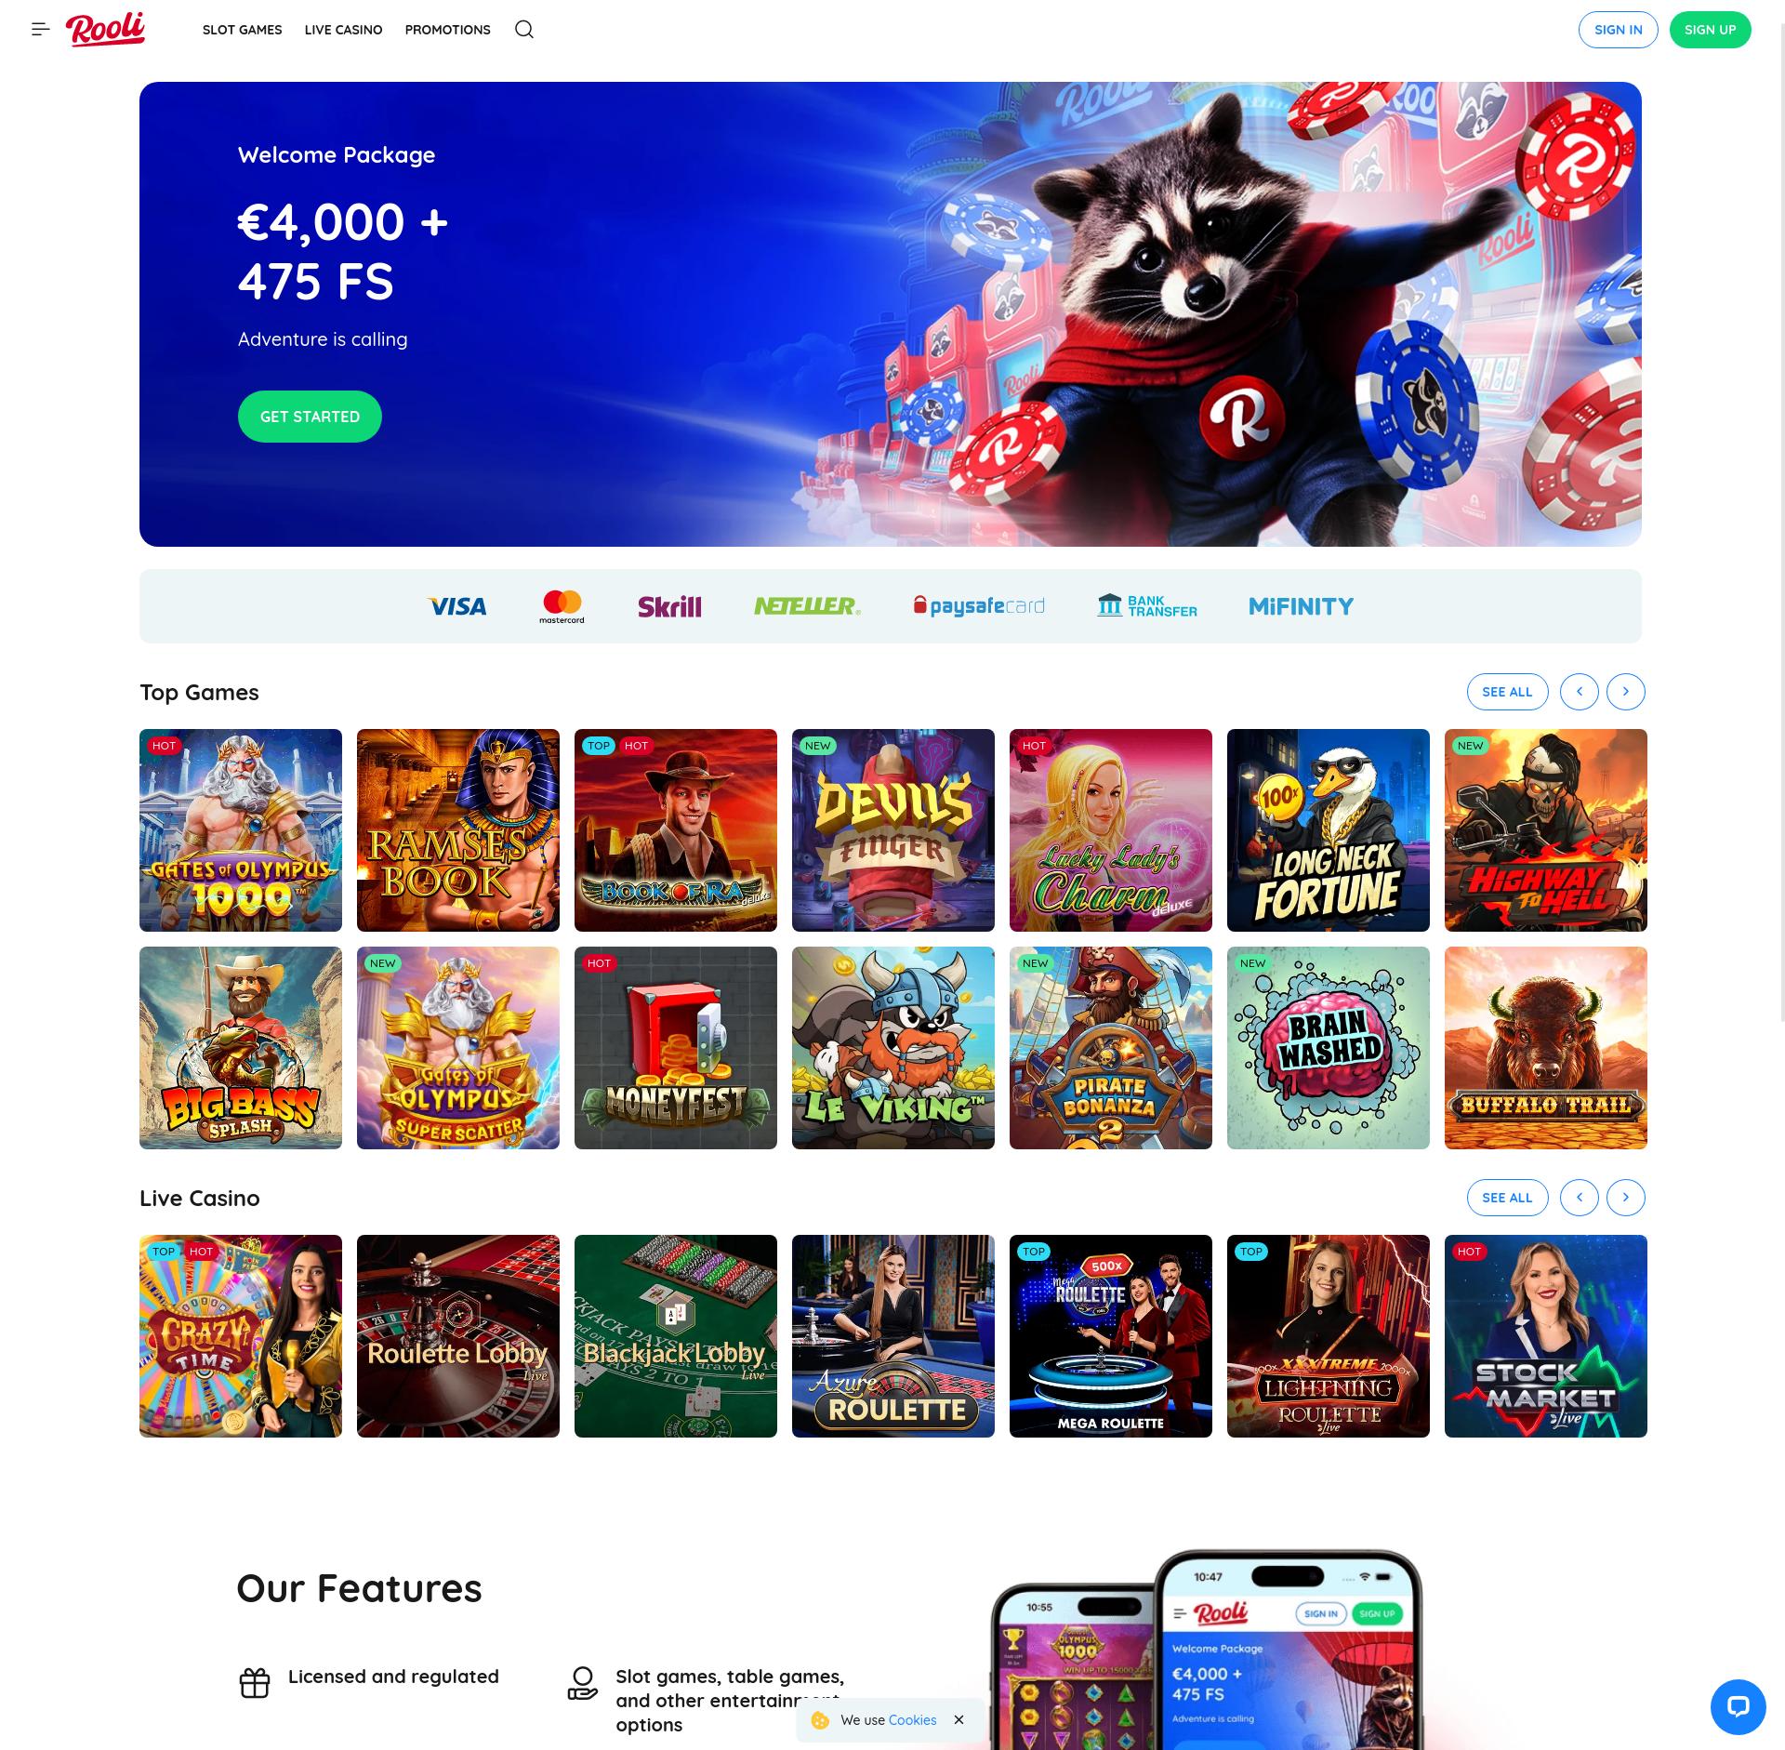Show next Top Games with right chevron
1785x1750 pixels.
(1625, 692)
